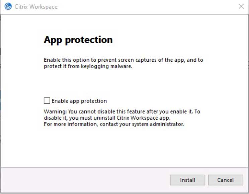Close the Citrix Workspace dialog window
Screen dimensions: 249x194
click(241, 6)
